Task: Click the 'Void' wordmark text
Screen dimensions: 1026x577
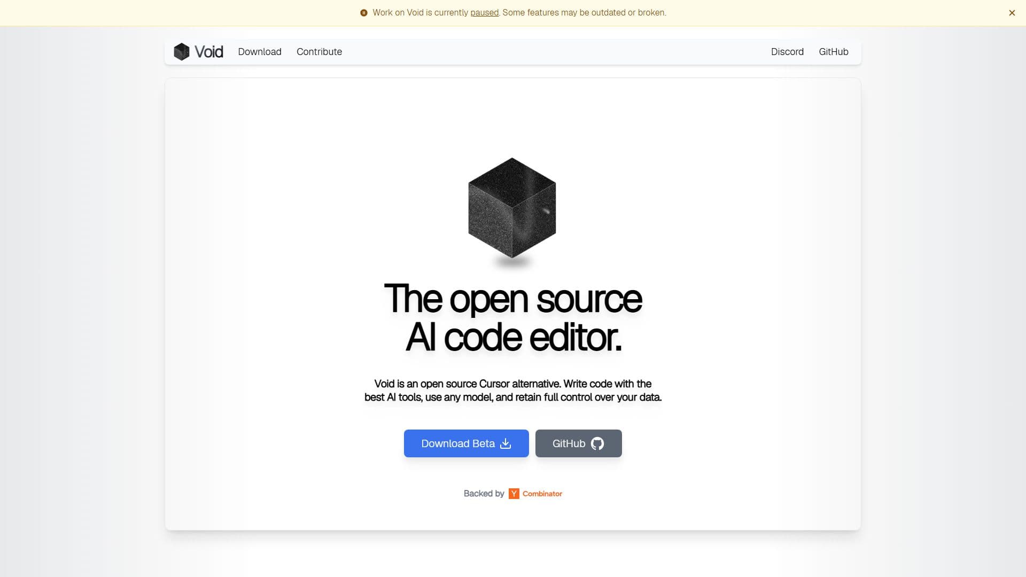Action: [x=209, y=52]
